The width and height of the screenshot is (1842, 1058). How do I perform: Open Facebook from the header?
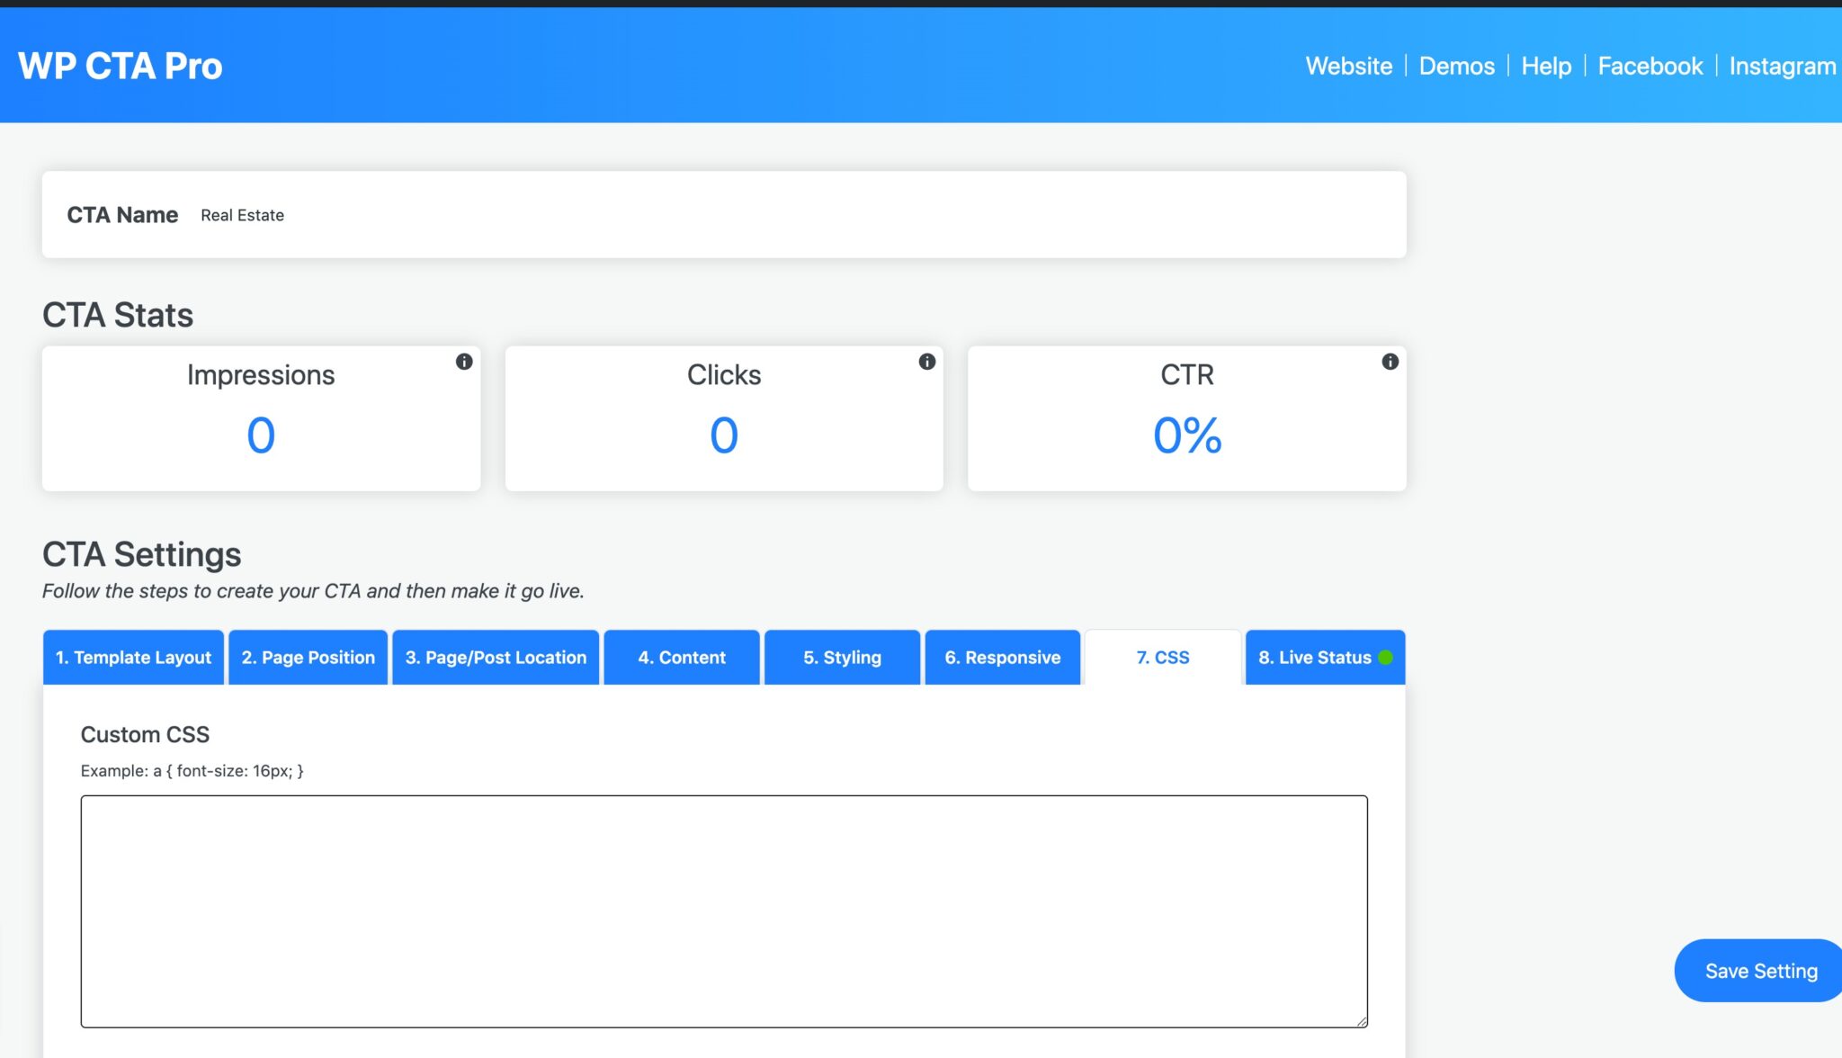point(1650,66)
